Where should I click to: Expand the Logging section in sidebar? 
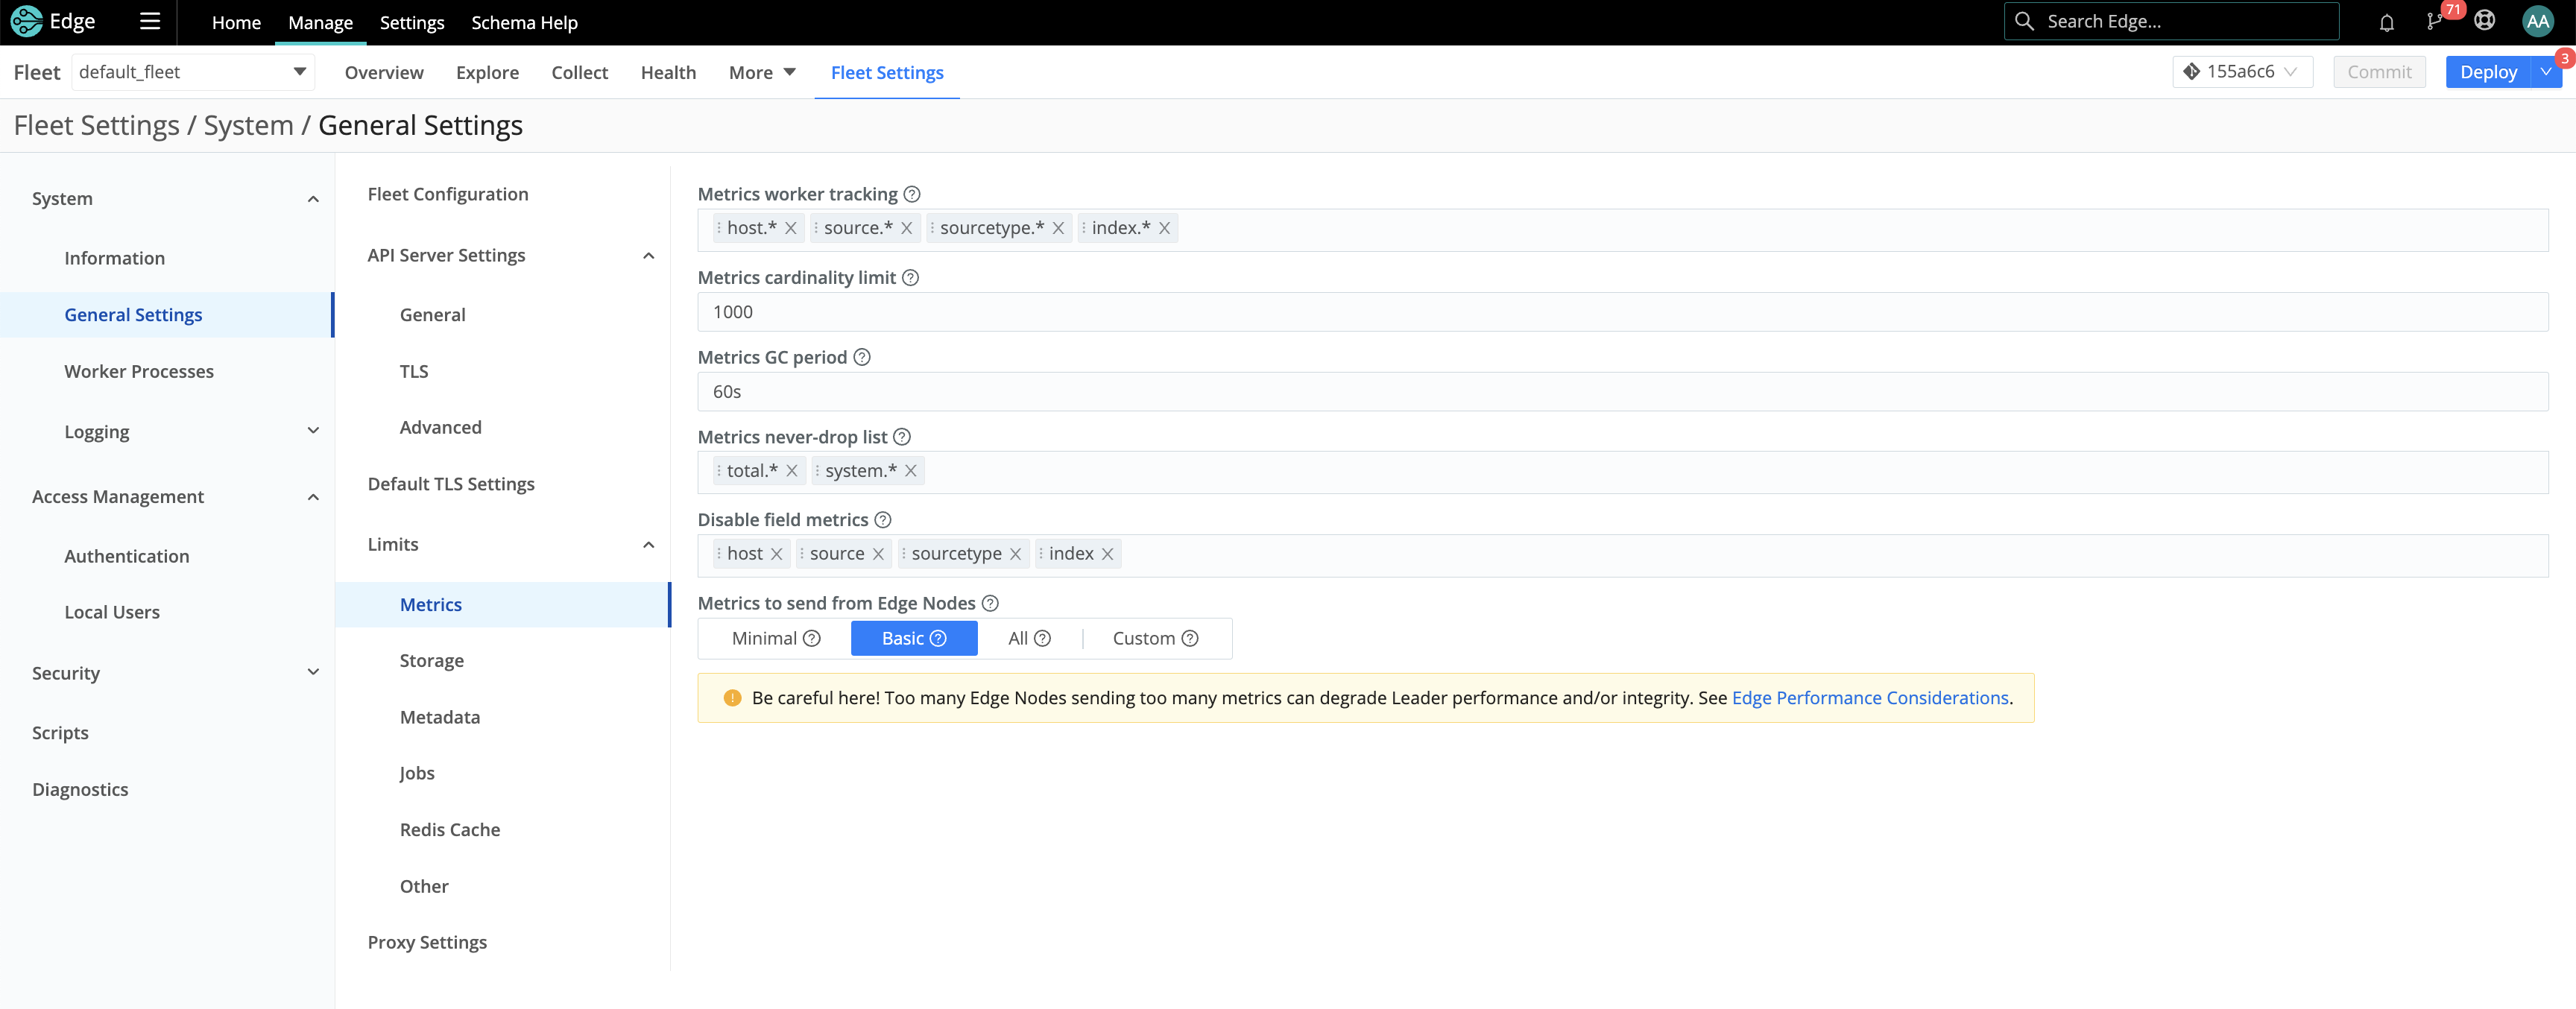coord(313,432)
